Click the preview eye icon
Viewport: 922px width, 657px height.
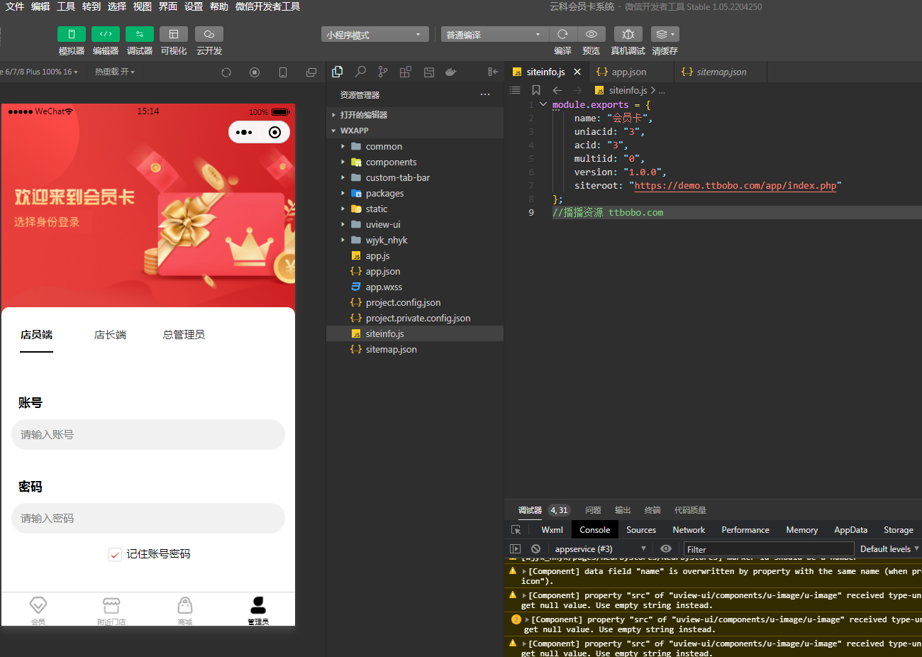591,34
